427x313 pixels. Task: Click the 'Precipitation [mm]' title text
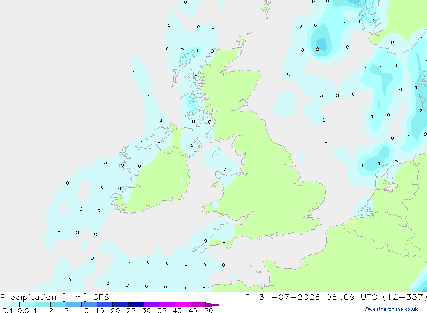pyautogui.click(x=44, y=297)
